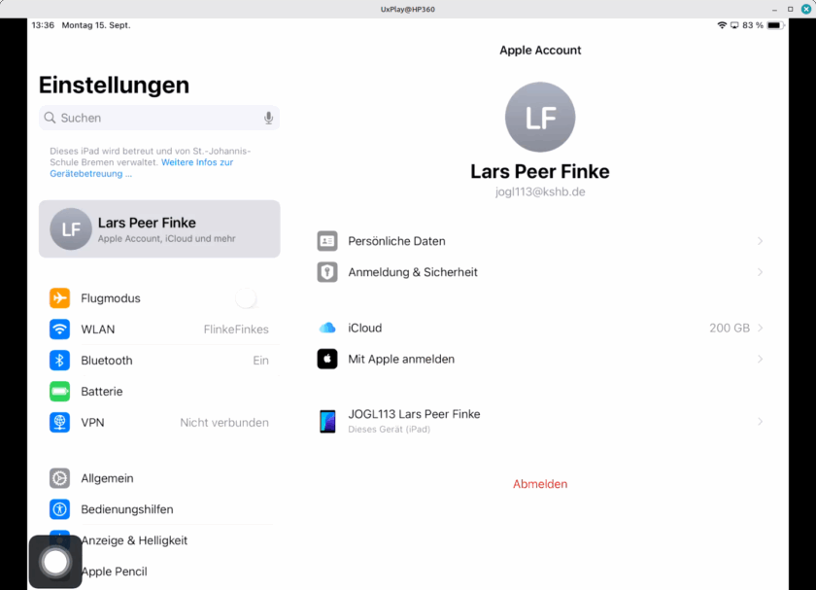816x590 pixels.
Task: Click the UxPlay@HP360 window title
Action: coord(407,9)
